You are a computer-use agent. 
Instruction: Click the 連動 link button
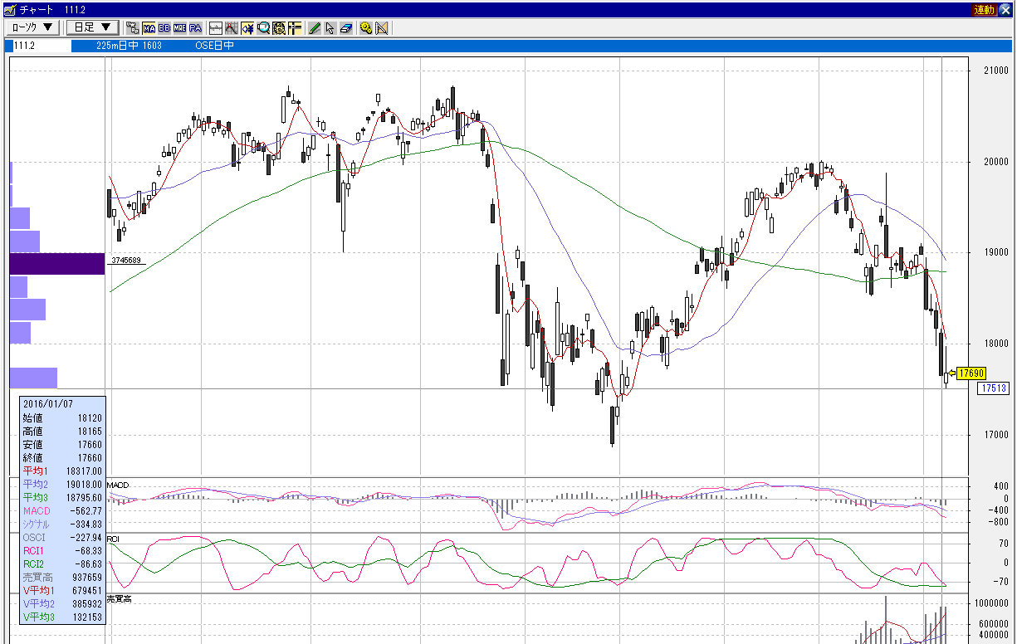pos(984,9)
